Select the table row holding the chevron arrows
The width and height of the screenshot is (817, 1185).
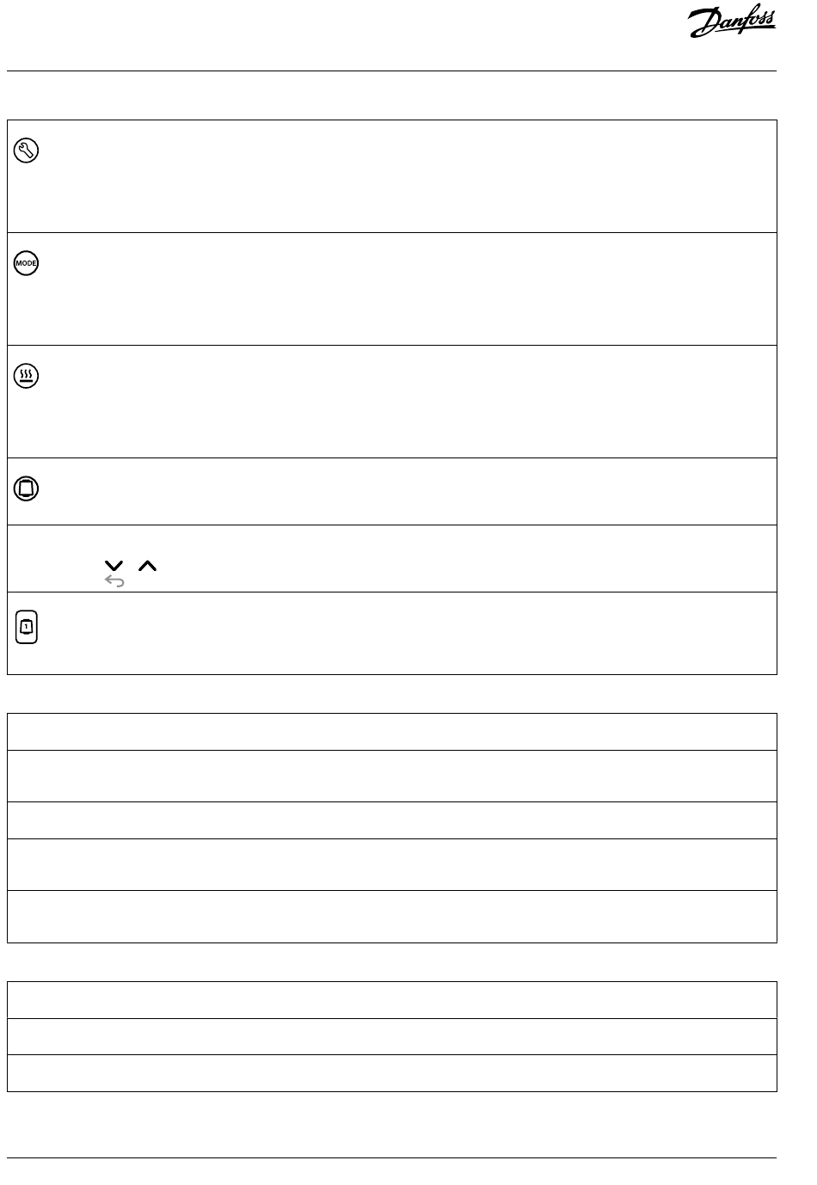392,558
